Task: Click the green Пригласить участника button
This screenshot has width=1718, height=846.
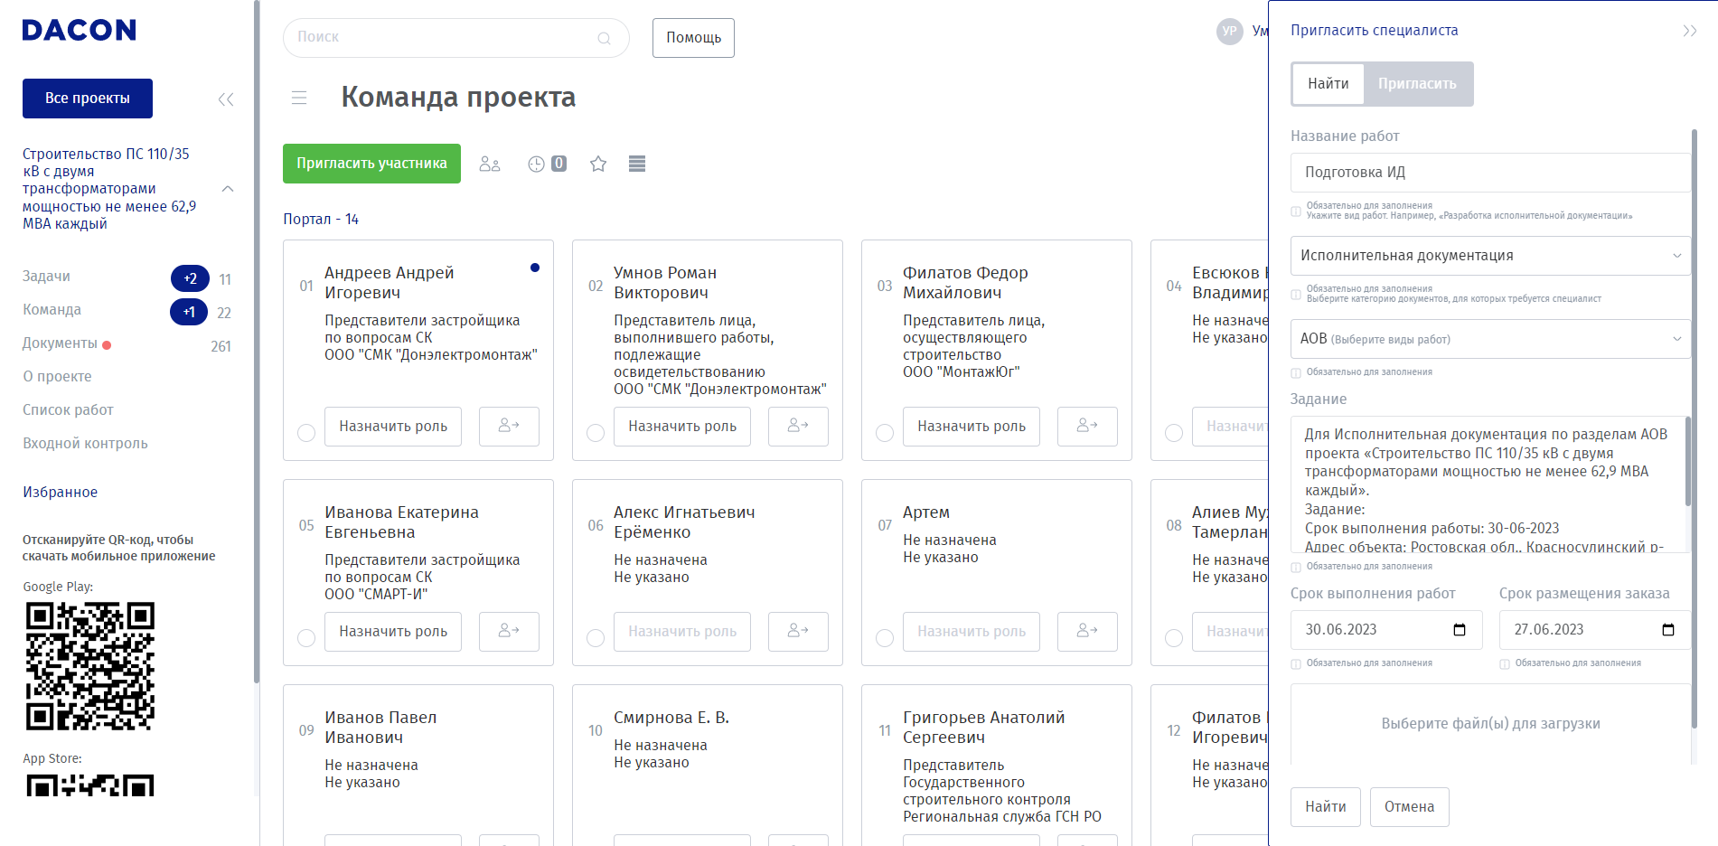Action: click(x=371, y=164)
